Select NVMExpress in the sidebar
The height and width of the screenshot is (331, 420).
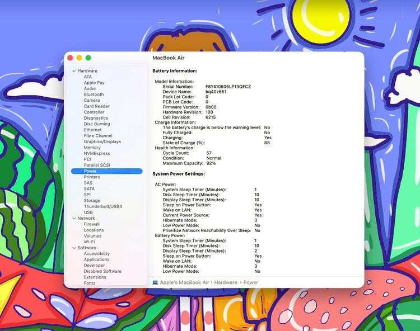pyautogui.click(x=97, y=153)
